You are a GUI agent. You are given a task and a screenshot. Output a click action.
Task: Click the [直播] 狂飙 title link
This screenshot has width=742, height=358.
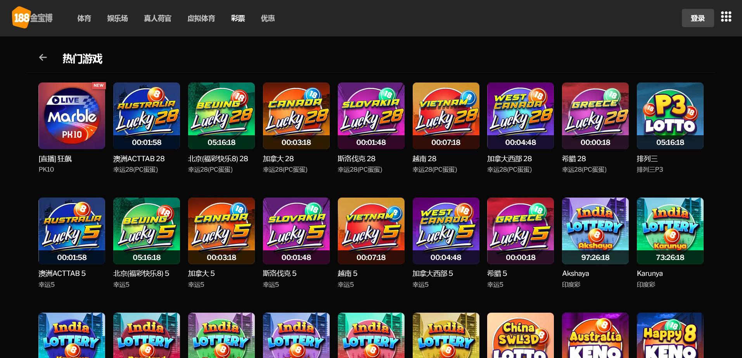(x=55, y=159)
